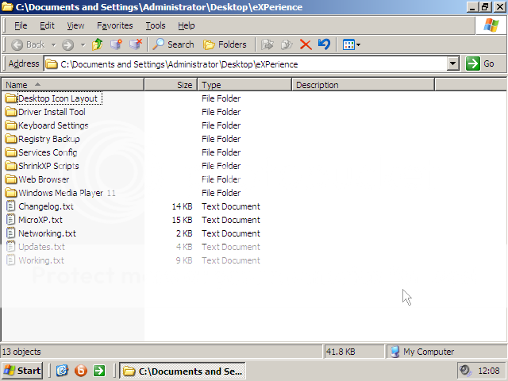Click the Map Network Drive toolbar icon

[x=117, y=44]
